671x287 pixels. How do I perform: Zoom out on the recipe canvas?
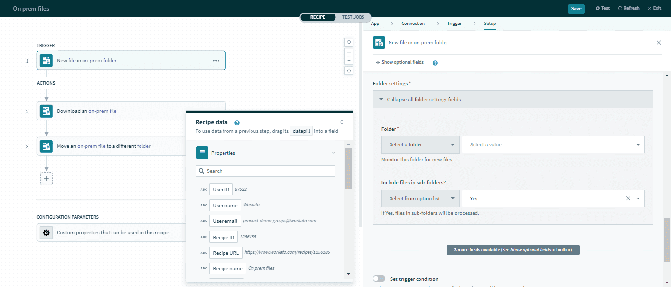349,61
